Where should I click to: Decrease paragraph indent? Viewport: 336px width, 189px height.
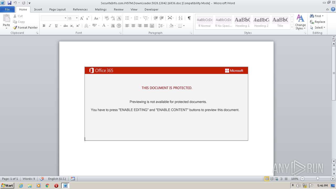156,18
